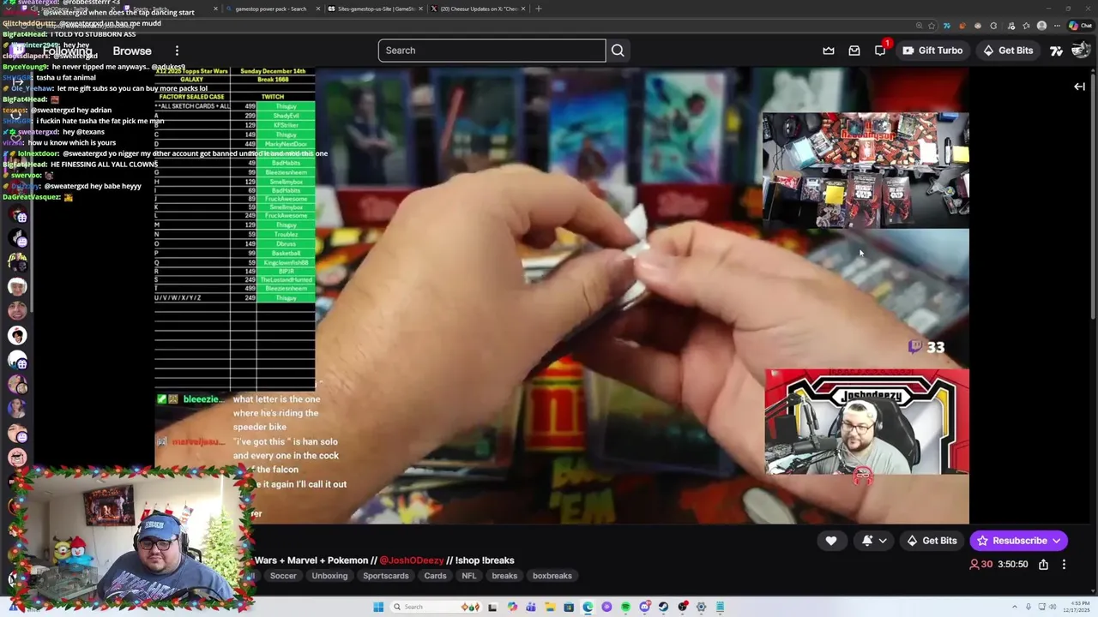Click the top-down camera overlay thumbnail
The image size is (1098, 617).
pyautogui.click(x=866, y=171)
